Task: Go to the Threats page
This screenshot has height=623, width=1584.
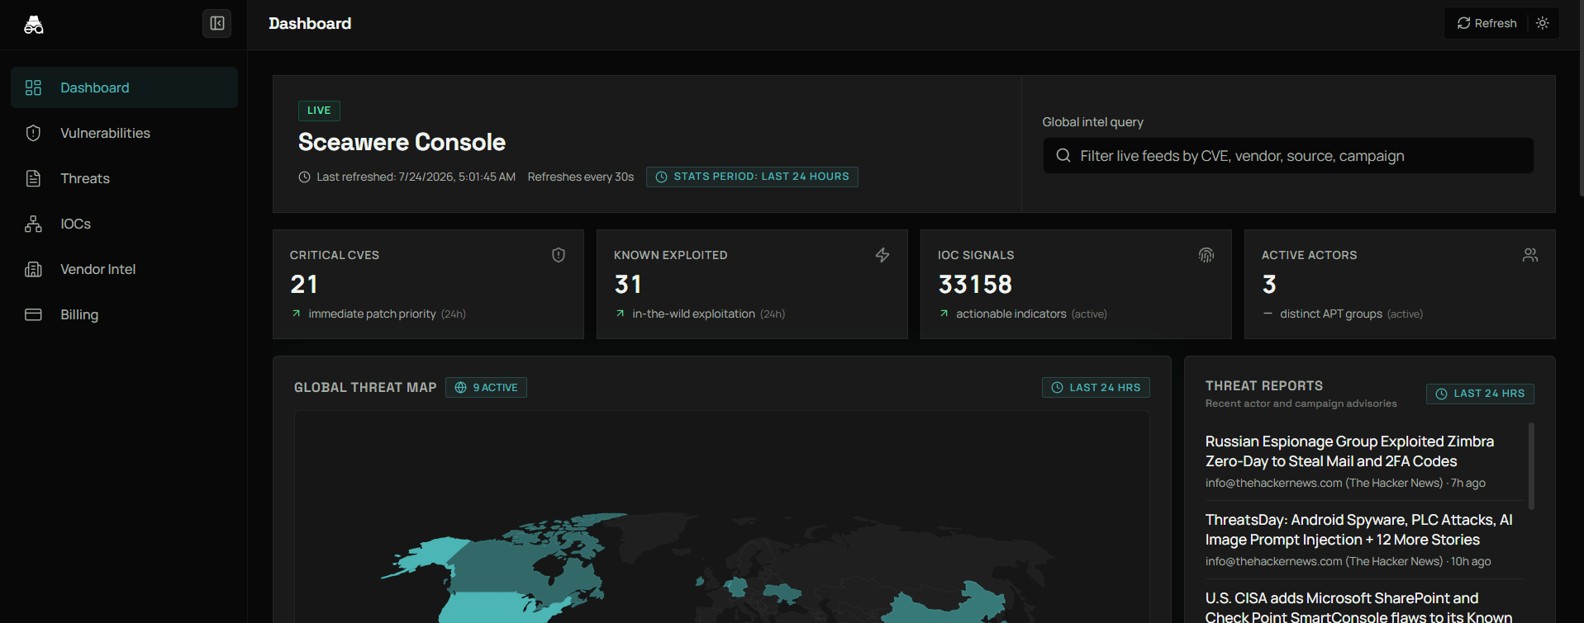Action: point(124,178)
